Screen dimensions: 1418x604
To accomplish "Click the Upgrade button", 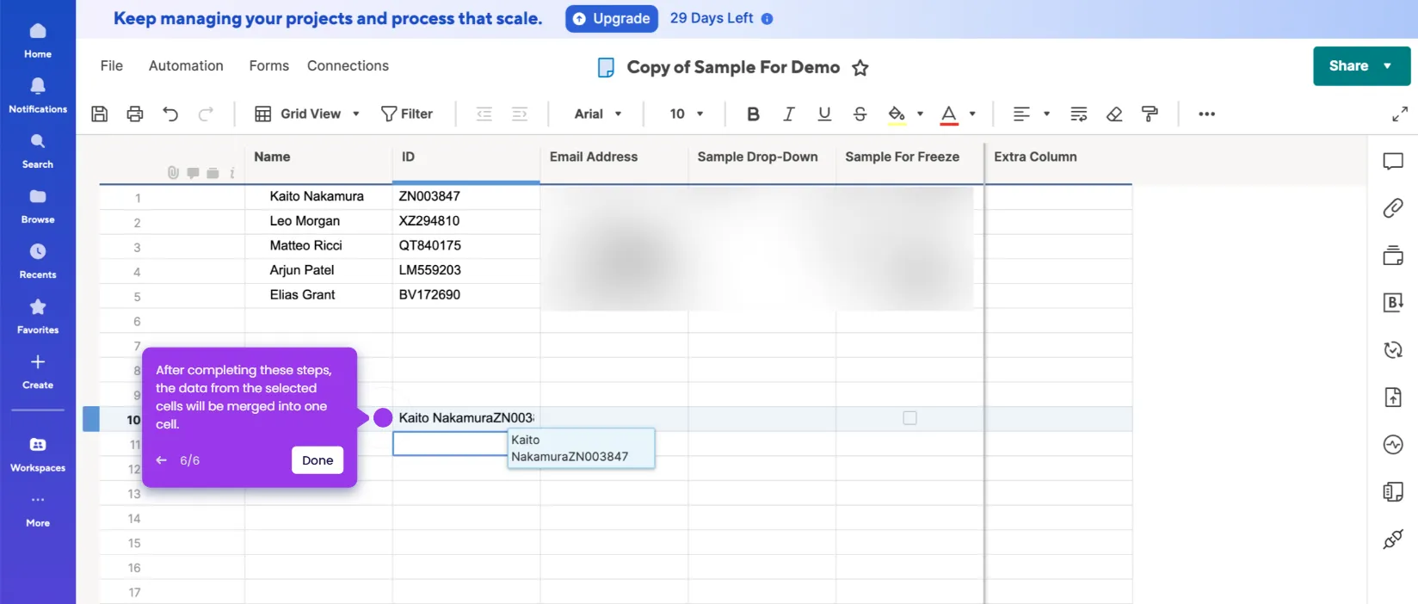I will (x=612, y=18).
